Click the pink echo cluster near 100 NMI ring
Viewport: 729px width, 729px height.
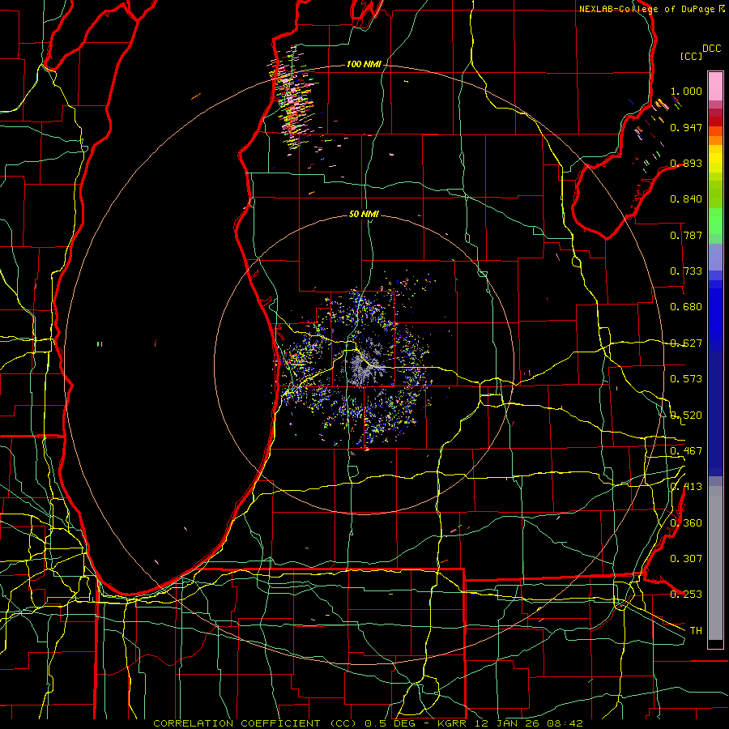[294, 99]
